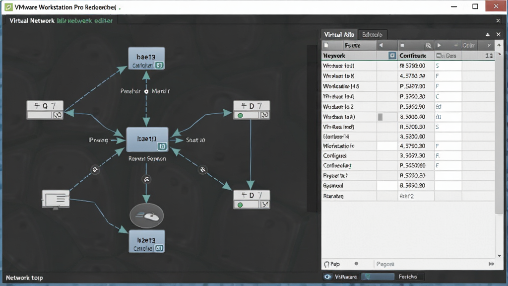Click the VMware Workstation logo in the title bar
508x286 pixels.
(8, 7)
